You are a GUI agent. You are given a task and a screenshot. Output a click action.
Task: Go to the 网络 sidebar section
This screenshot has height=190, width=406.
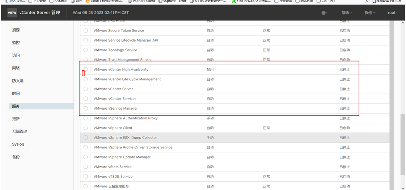click(x=16, y=68)
